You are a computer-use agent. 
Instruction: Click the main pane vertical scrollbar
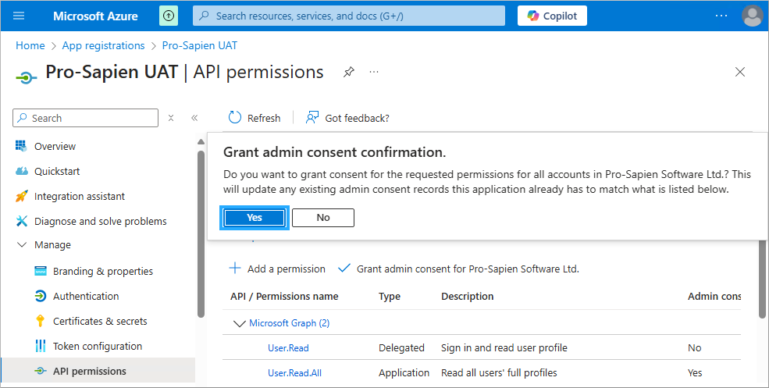[x=762, y=279]
